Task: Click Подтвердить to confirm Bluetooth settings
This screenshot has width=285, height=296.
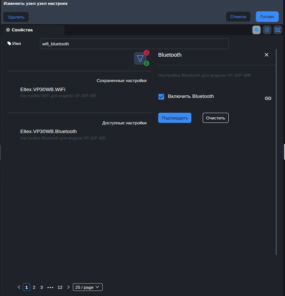Action: (x=175, y=118)
